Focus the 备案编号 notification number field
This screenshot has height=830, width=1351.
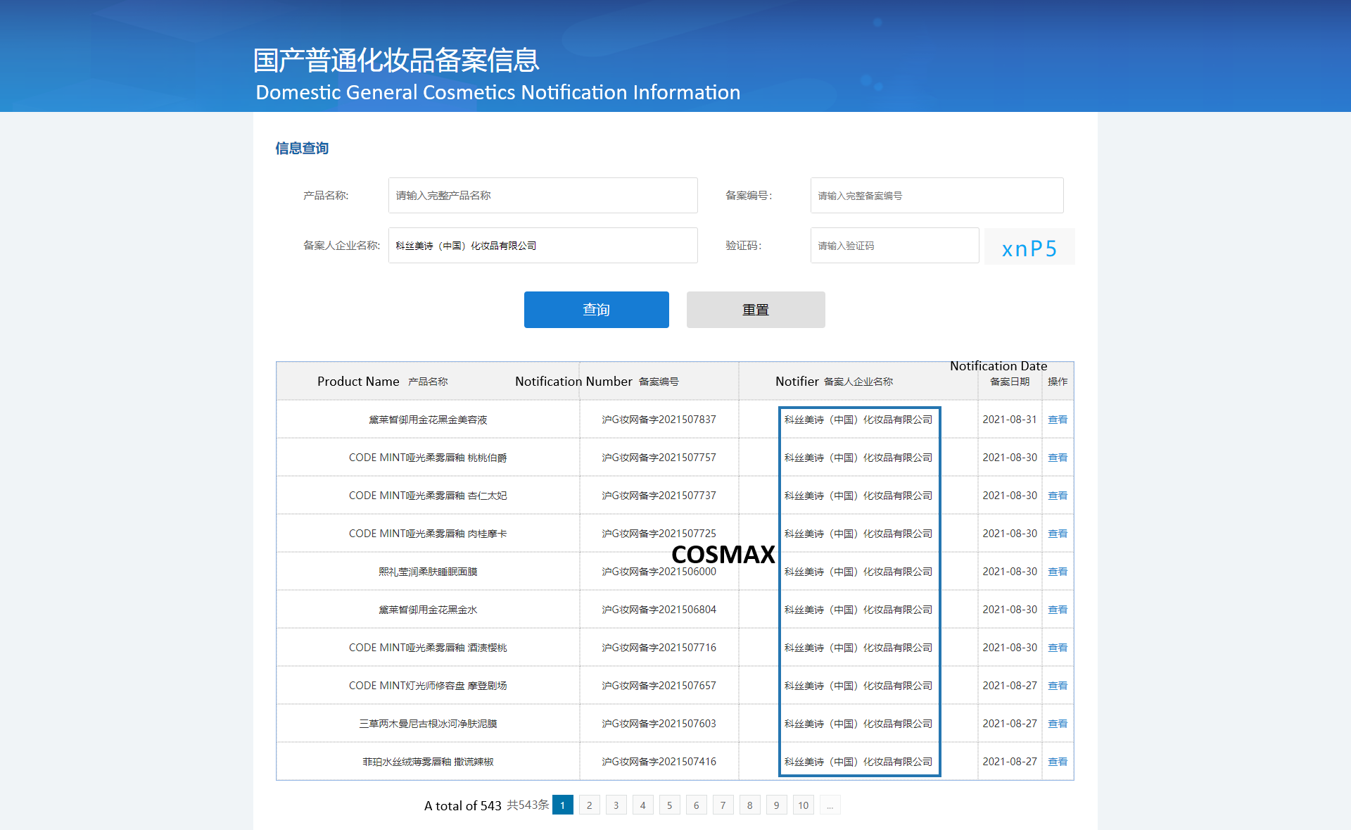coord(937,196)
